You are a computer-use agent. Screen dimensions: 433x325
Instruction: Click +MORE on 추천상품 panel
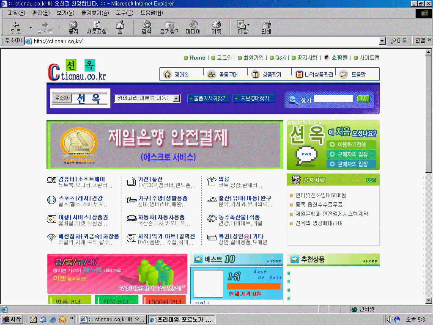[x=370, y=261]
